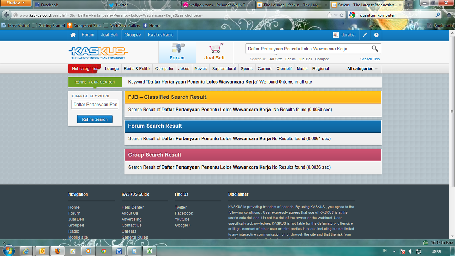
Task: Click the Search Tips link
Action: 370,59
